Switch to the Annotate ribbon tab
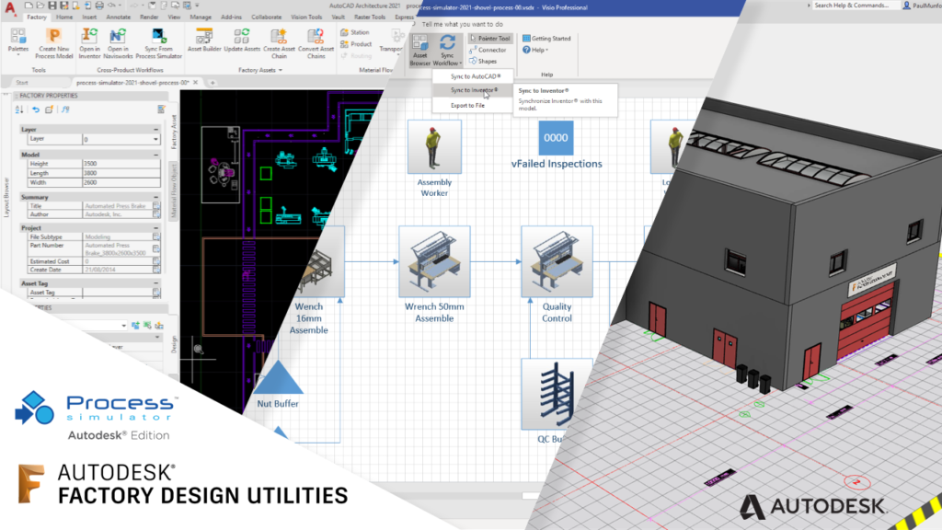 click(116, 17)
